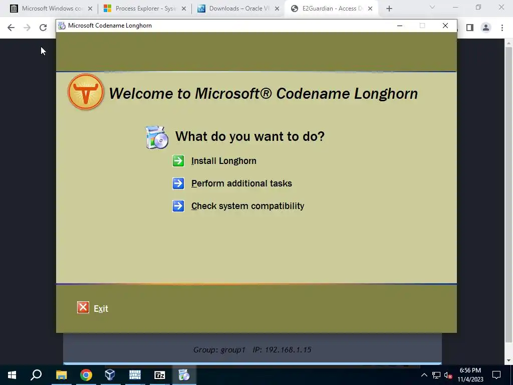Open Google Chrome from the taskbar
The image size is (513, 385).
[x=86, y=375]
